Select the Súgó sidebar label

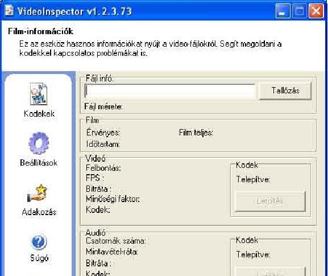(39, 258)
